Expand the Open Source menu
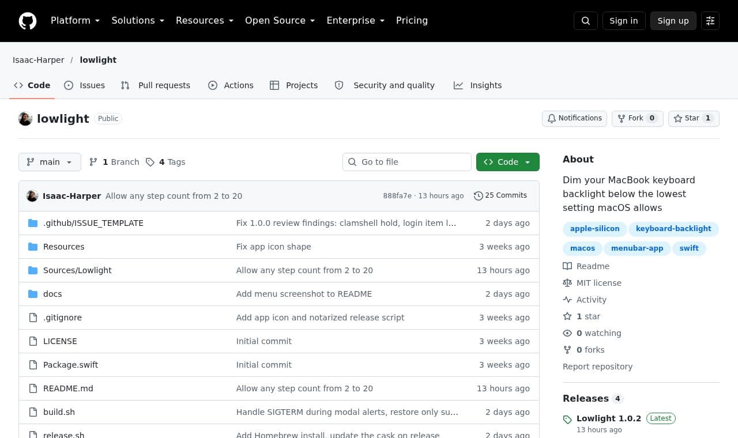This screenshot has height=438, width=738. click(280, 21)
